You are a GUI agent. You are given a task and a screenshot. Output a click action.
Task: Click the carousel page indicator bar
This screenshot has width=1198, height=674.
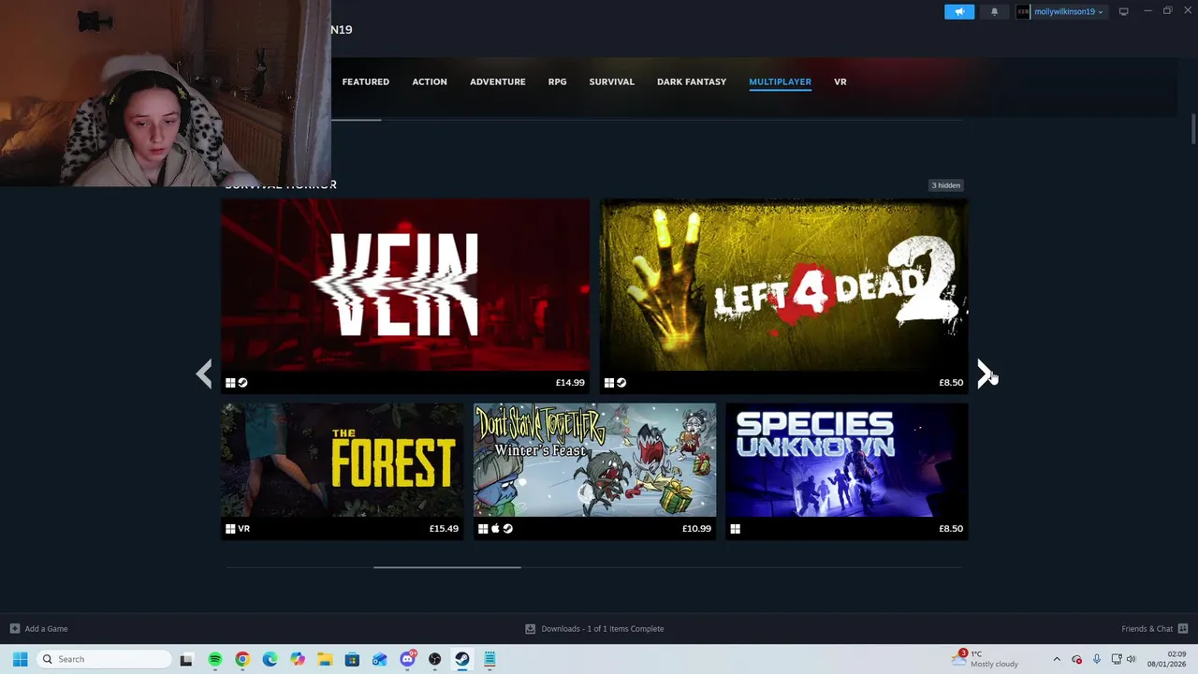click(x=447, y=567)
